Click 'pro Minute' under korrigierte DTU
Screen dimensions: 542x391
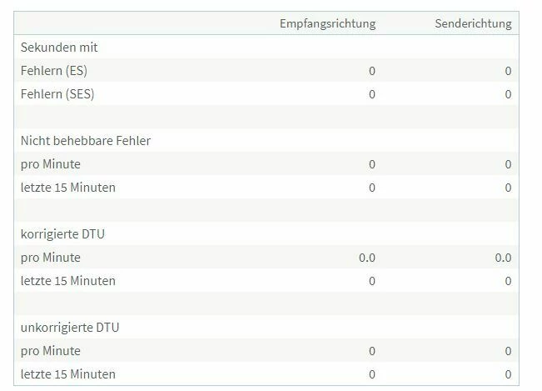(x=51, y=258)
